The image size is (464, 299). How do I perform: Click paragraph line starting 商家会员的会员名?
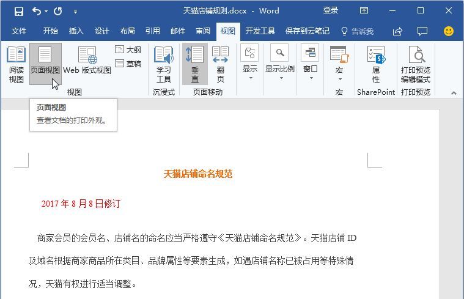[197, 238]
